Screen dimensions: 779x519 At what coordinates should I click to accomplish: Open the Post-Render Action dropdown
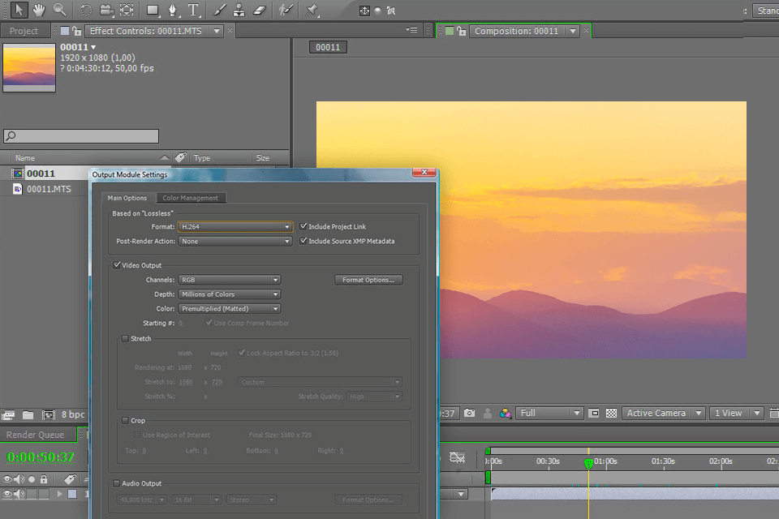tap(235, 241)
